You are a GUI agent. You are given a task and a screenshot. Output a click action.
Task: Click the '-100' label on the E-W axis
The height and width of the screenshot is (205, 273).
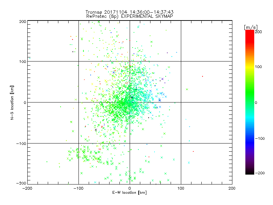tap(78, 188)
